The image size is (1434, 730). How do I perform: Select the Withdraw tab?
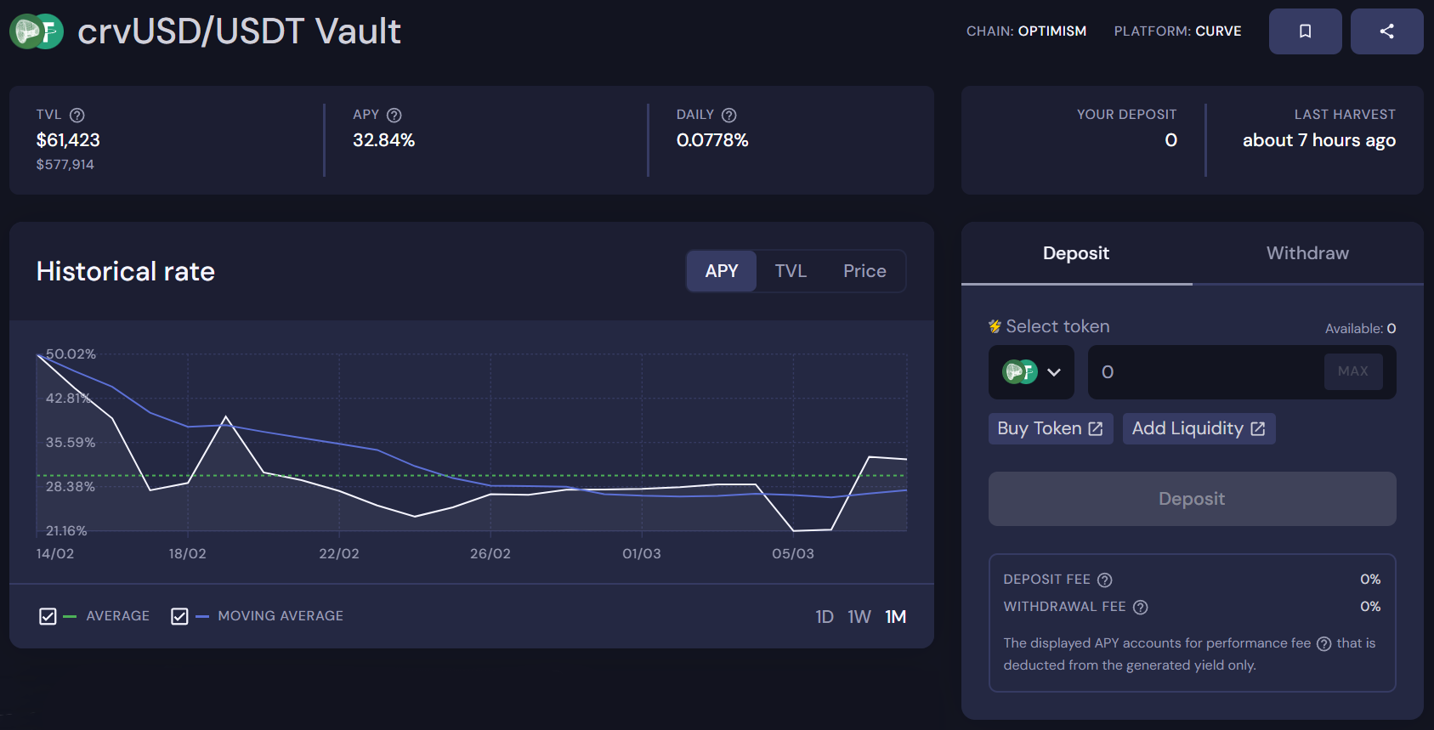pyautogui.click(x=1307, y=253)
